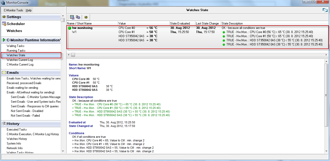Open Emails - All (without waiting for sending)

(x=30, y=92)
